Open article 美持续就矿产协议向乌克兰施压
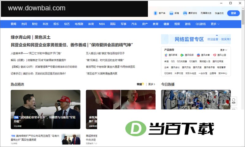This screenshot has width=245, height=147. click(x=35, y=138)
